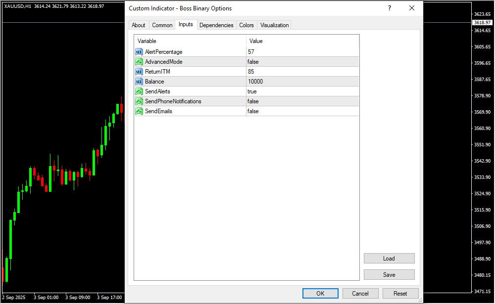Viewport: 495px width, 304px height.
Task: Click the AlertPercentage integer type icon
Action: pyautogui.click(x=139, y=52)
